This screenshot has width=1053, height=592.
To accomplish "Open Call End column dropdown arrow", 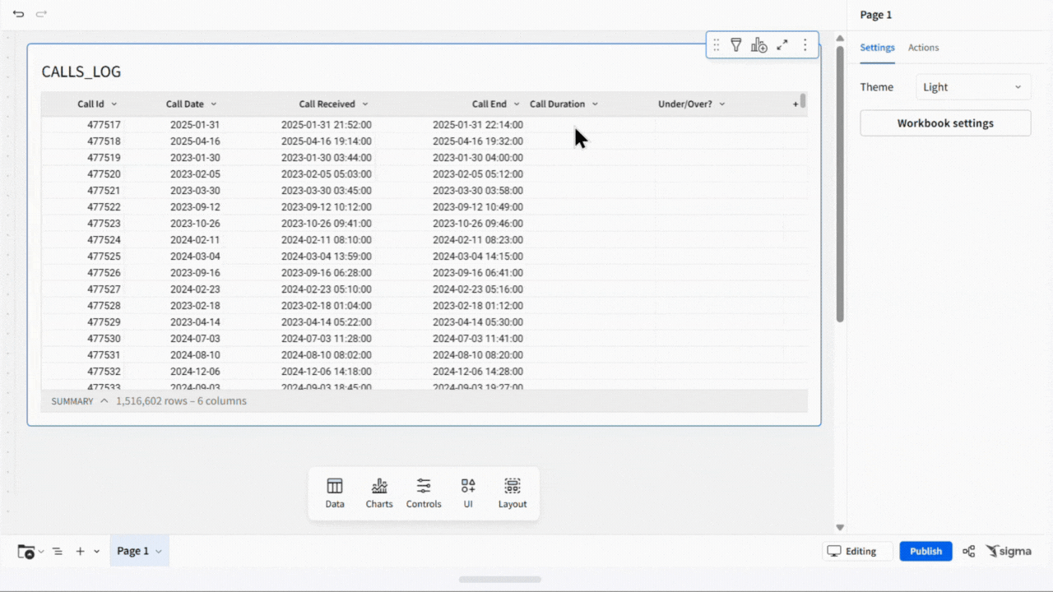I will pyautogui.click(x=516, y=104).
